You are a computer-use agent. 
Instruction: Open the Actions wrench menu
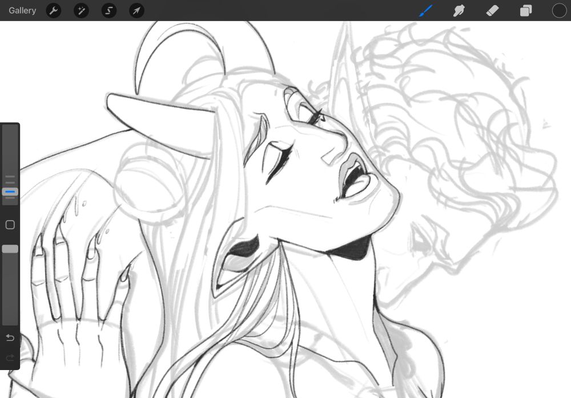coord(54,11)
